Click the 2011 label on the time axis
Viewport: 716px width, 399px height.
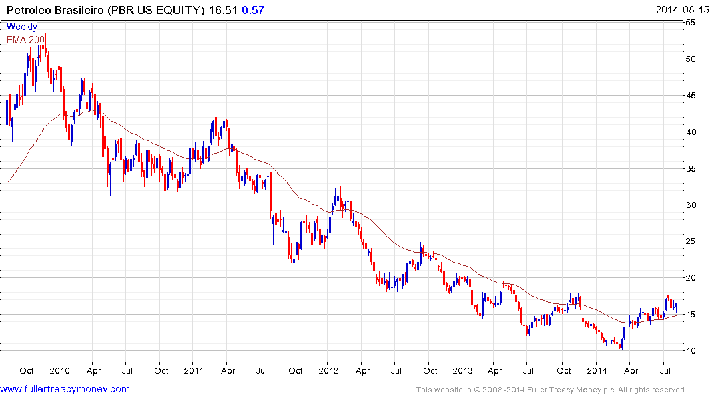click(x=194, y=370)
